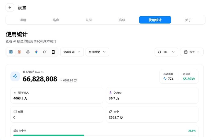Screen dimensions: 211x140
Task: Select the 高级 tab
Action: click(122, 20)
